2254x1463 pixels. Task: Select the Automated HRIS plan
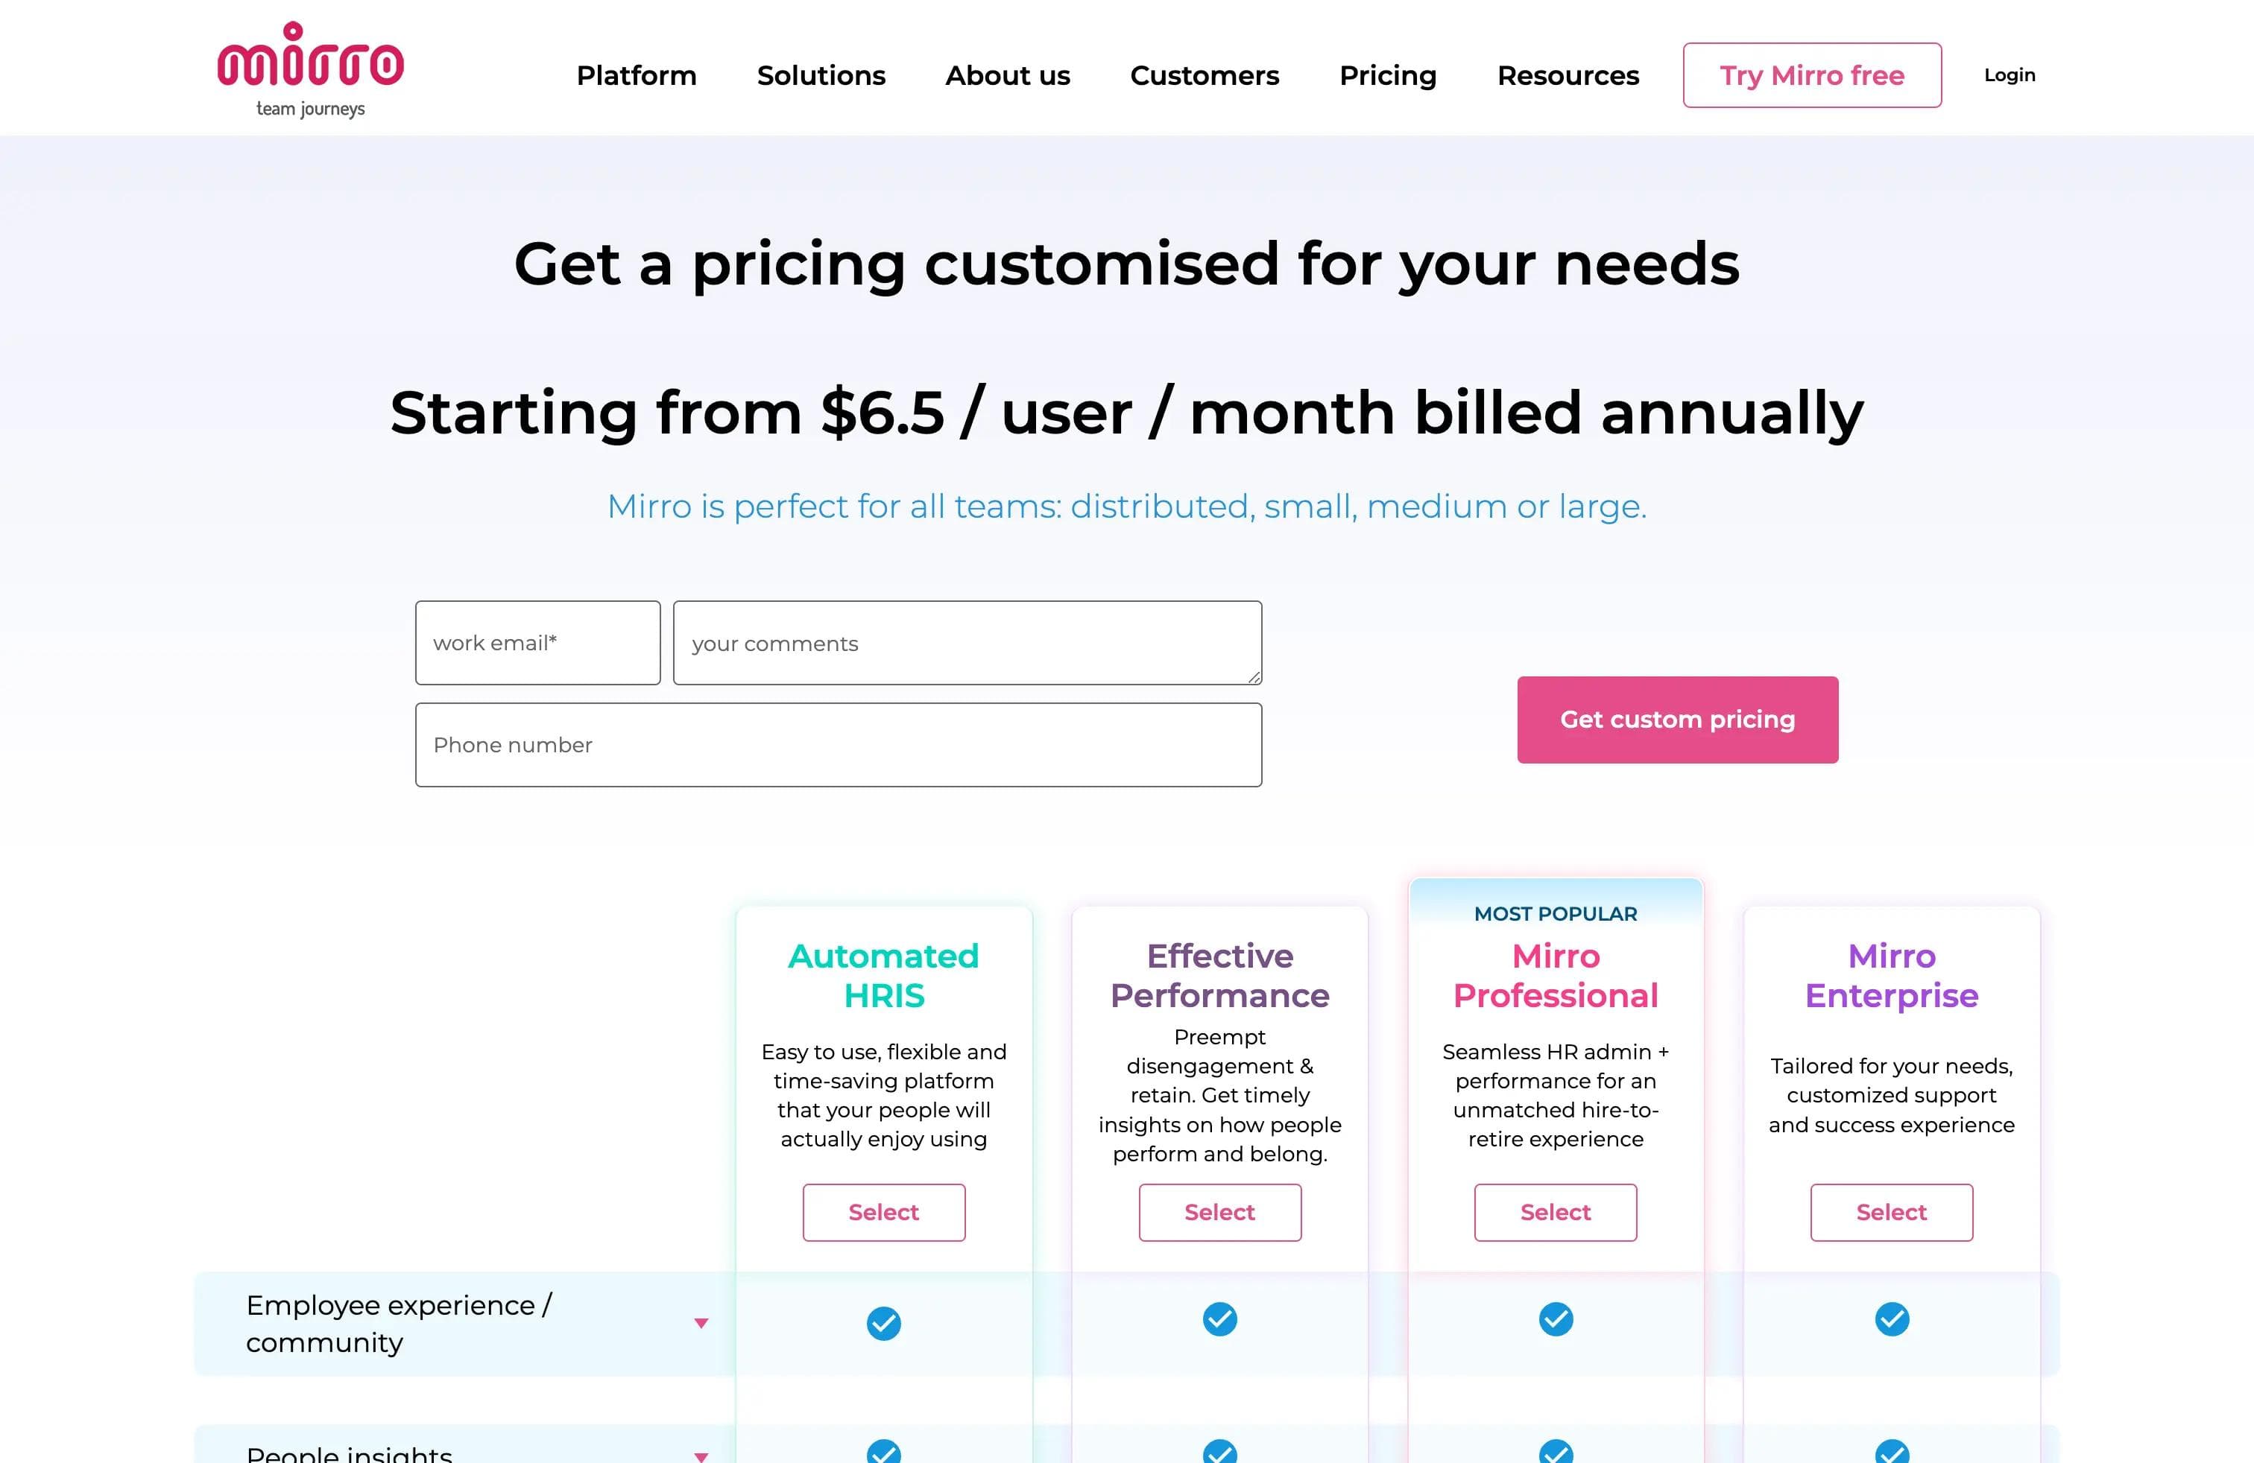coord(883,1212)
